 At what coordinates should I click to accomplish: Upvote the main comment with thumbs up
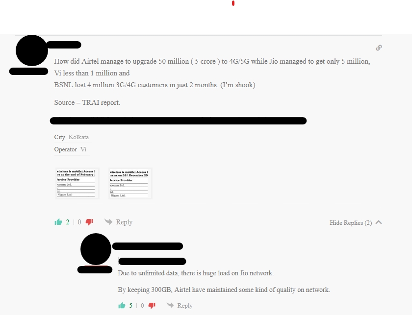click(x=58, y=222)
